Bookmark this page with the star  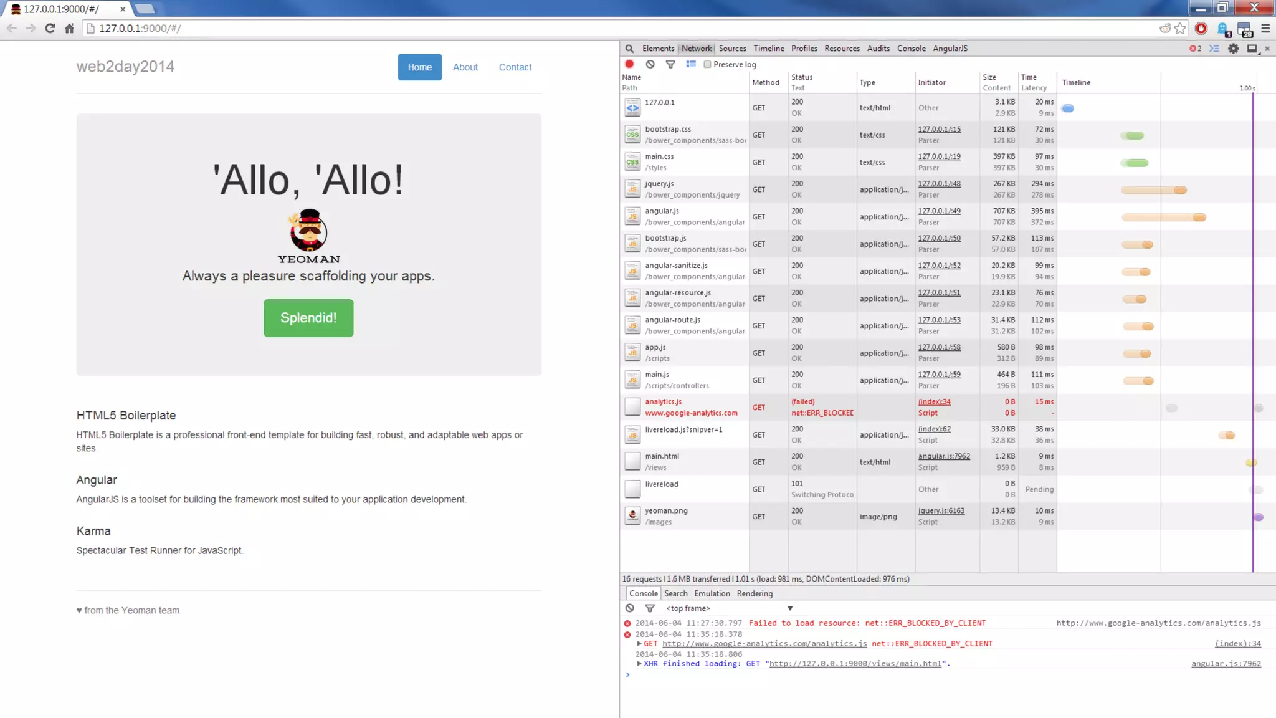[1180, 28]
